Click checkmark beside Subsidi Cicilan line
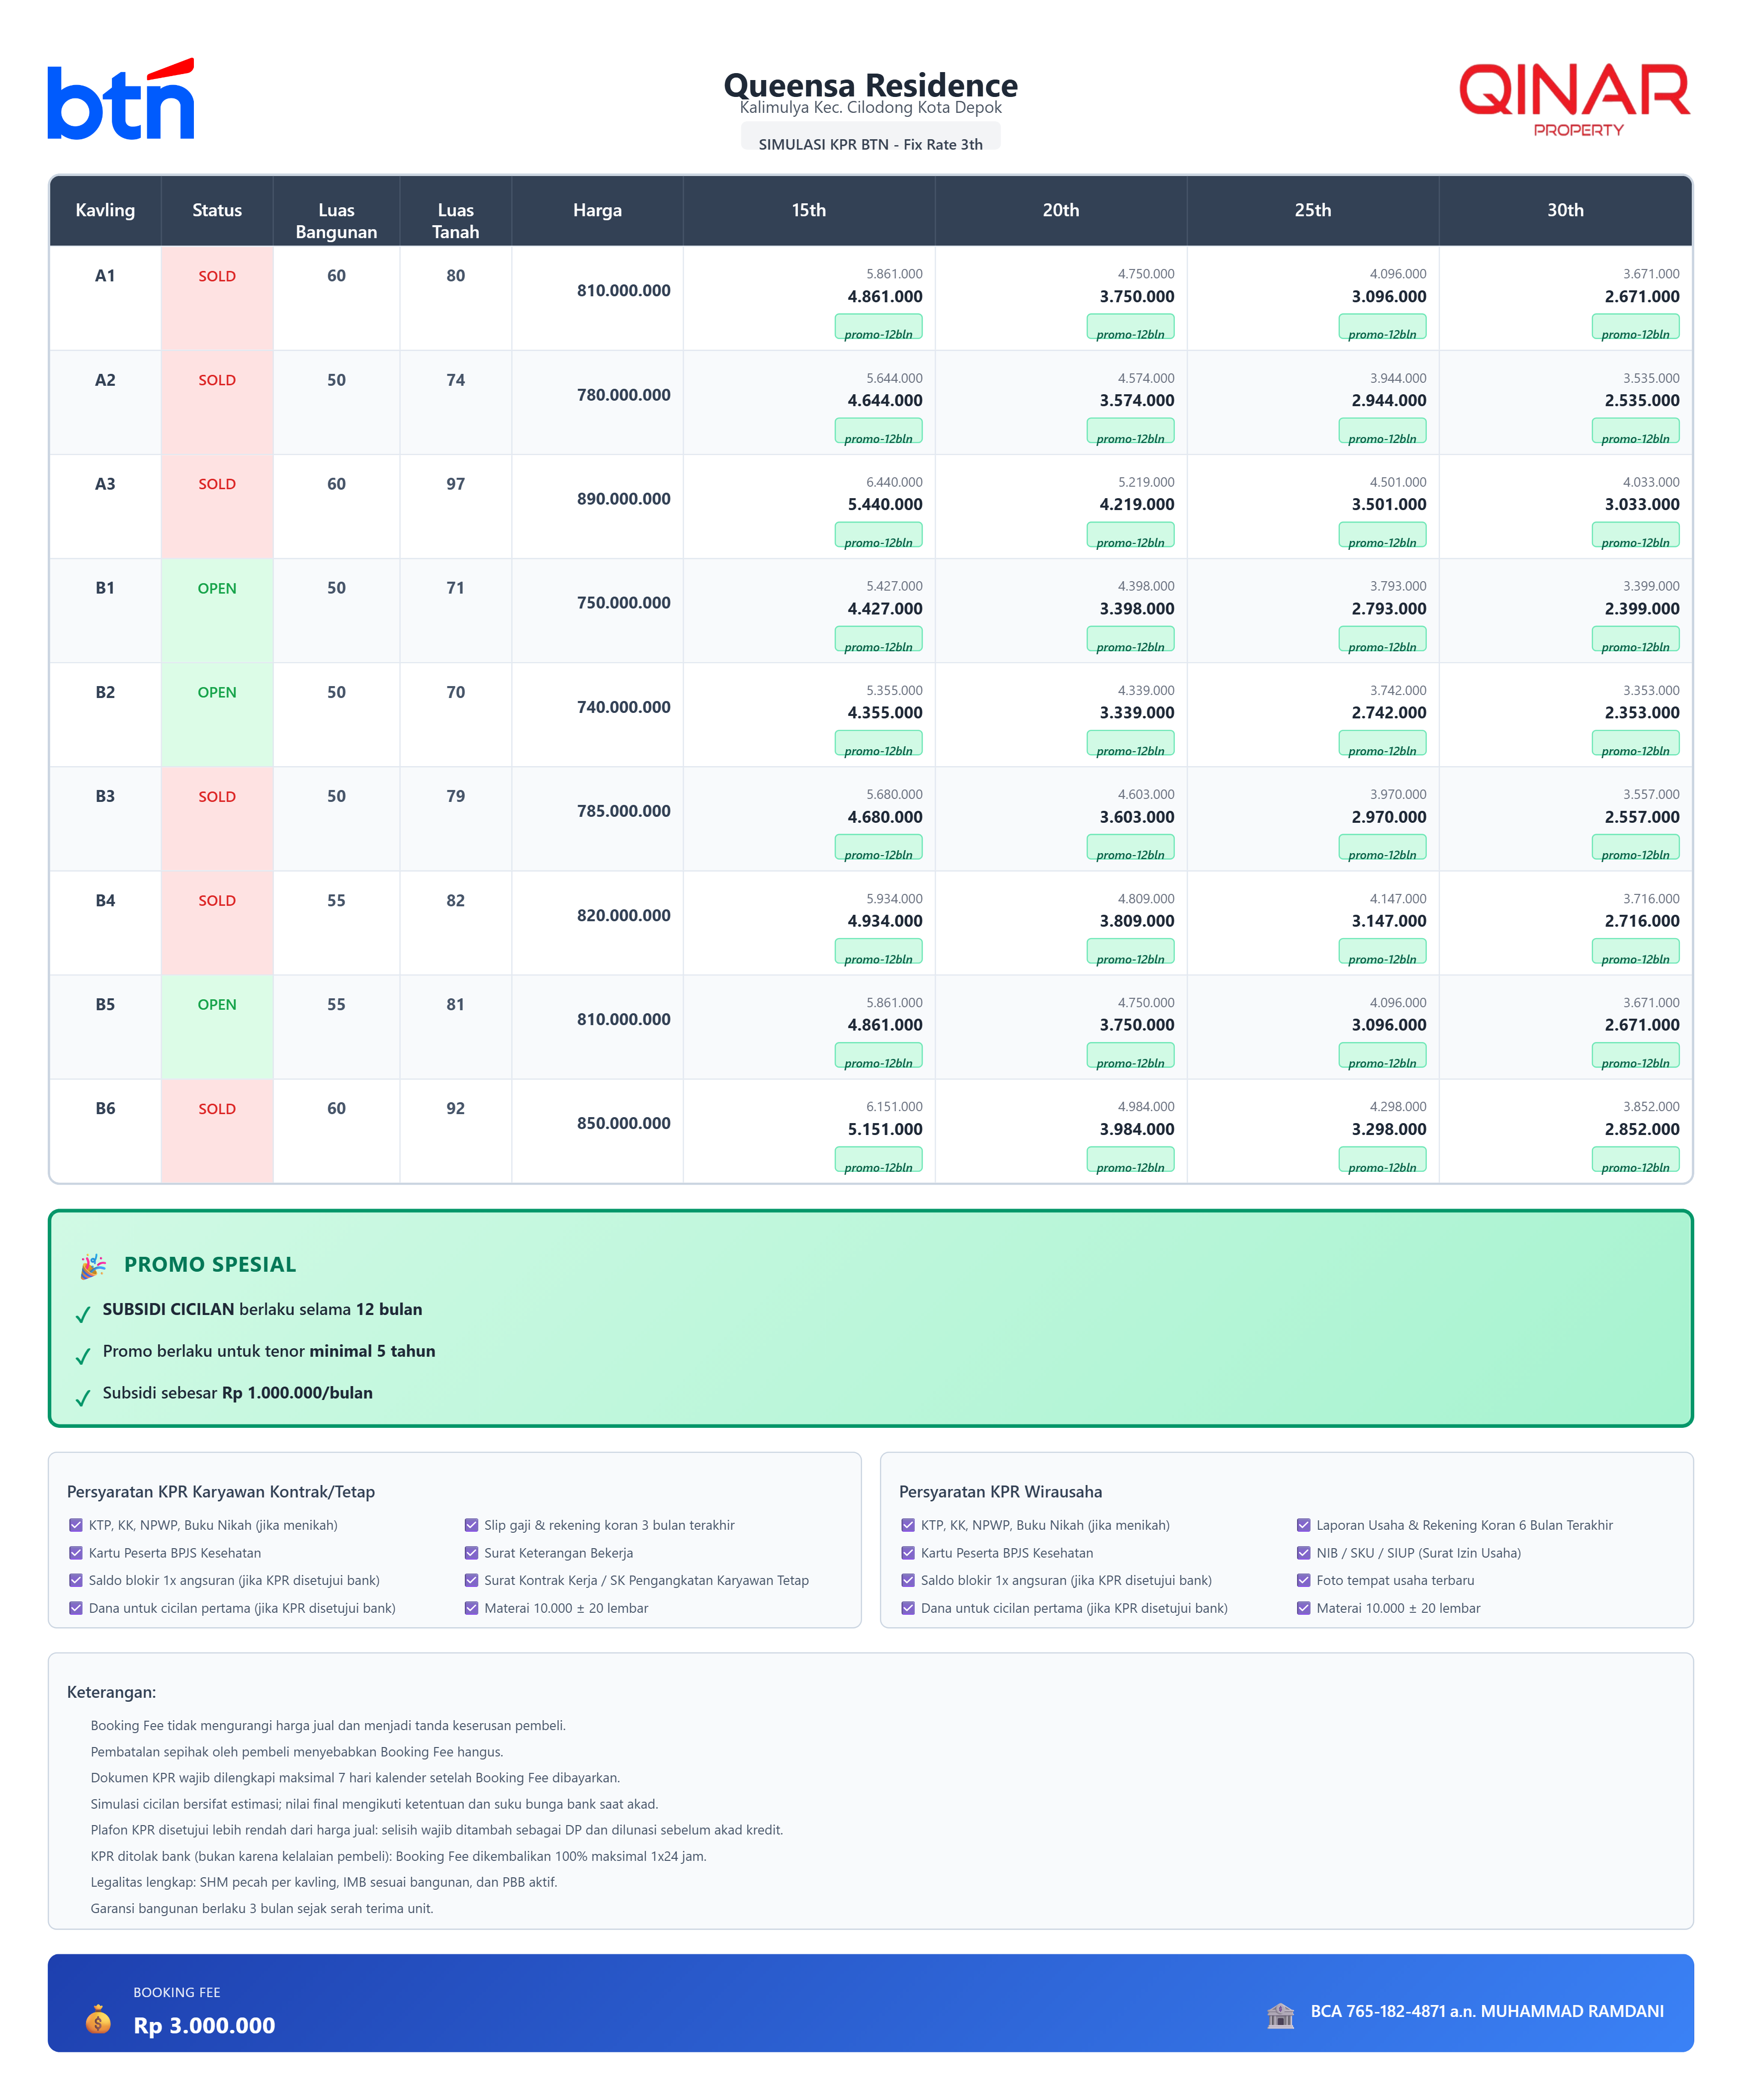 [83, 1315]
